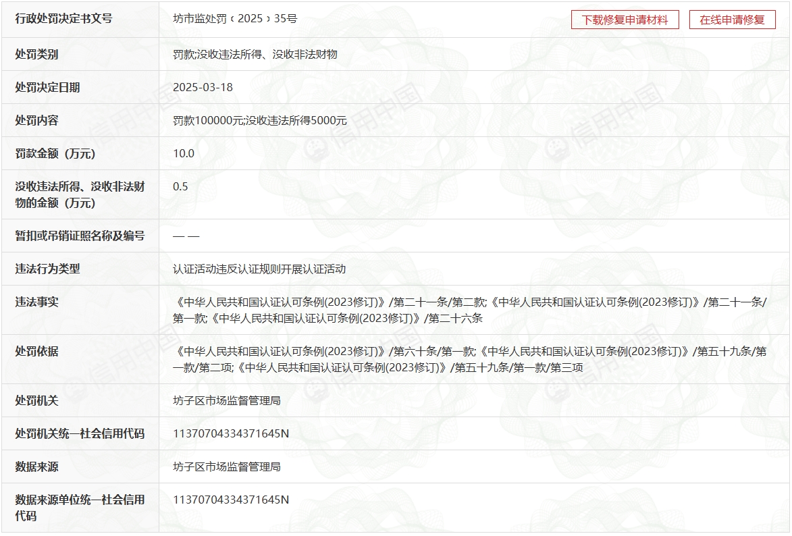Click the dash value in the 暂扣或吊销证照 row

pyautogui.click(x=186, y=236)
